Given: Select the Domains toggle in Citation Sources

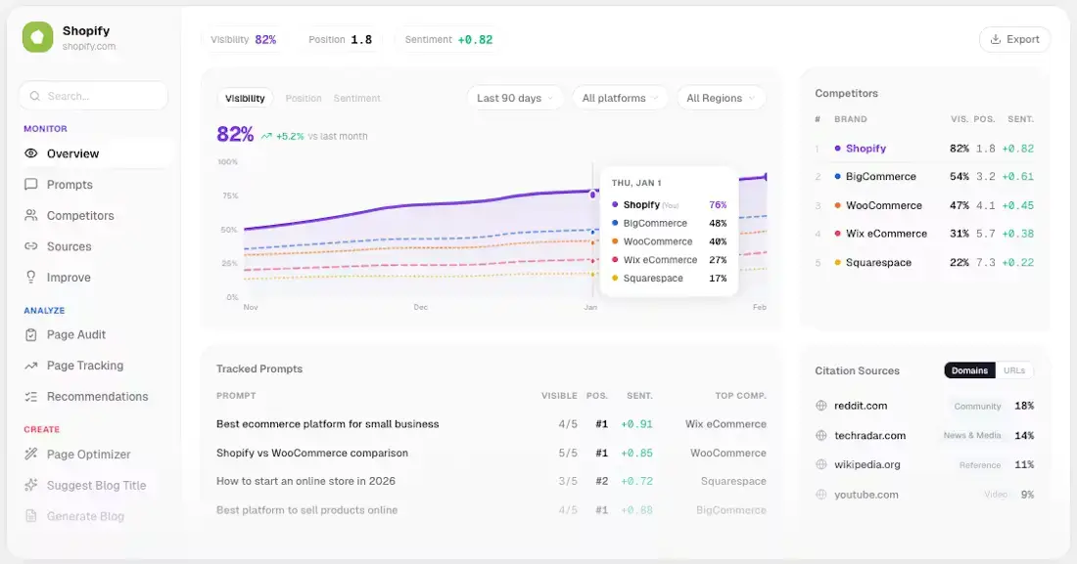Looking at the screenshot, I should [969, 370].
